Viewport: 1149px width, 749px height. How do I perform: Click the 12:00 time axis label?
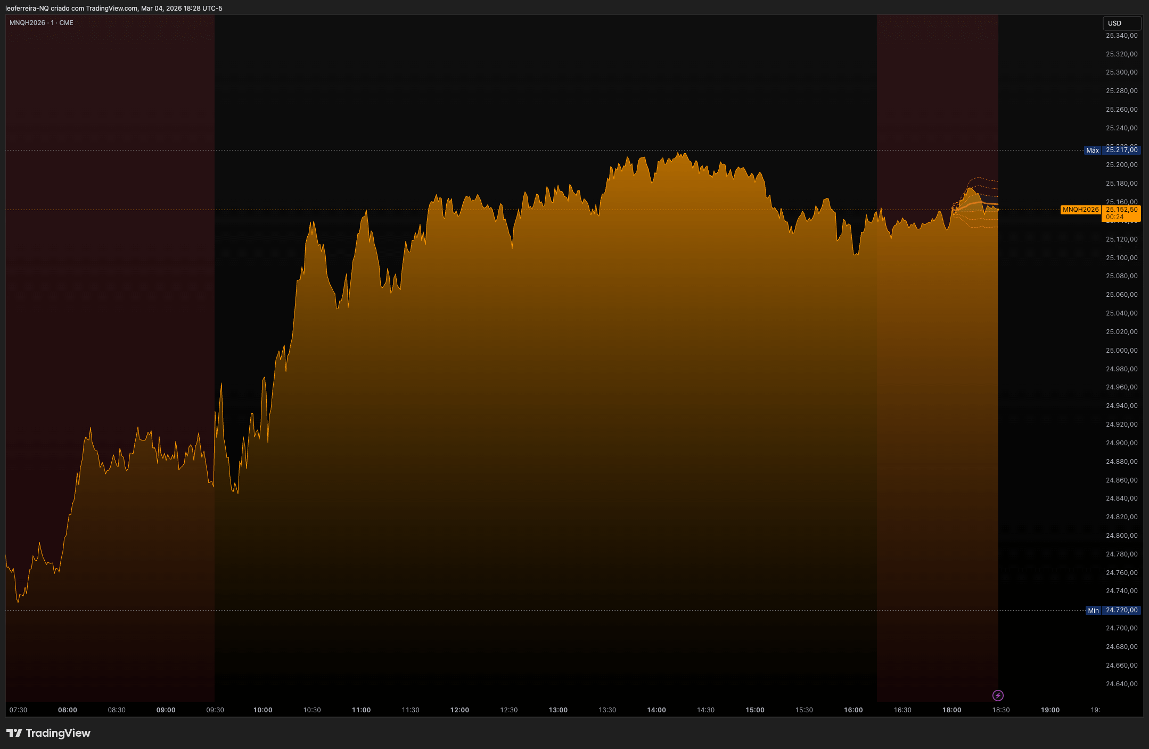click(x=460, y=710)
